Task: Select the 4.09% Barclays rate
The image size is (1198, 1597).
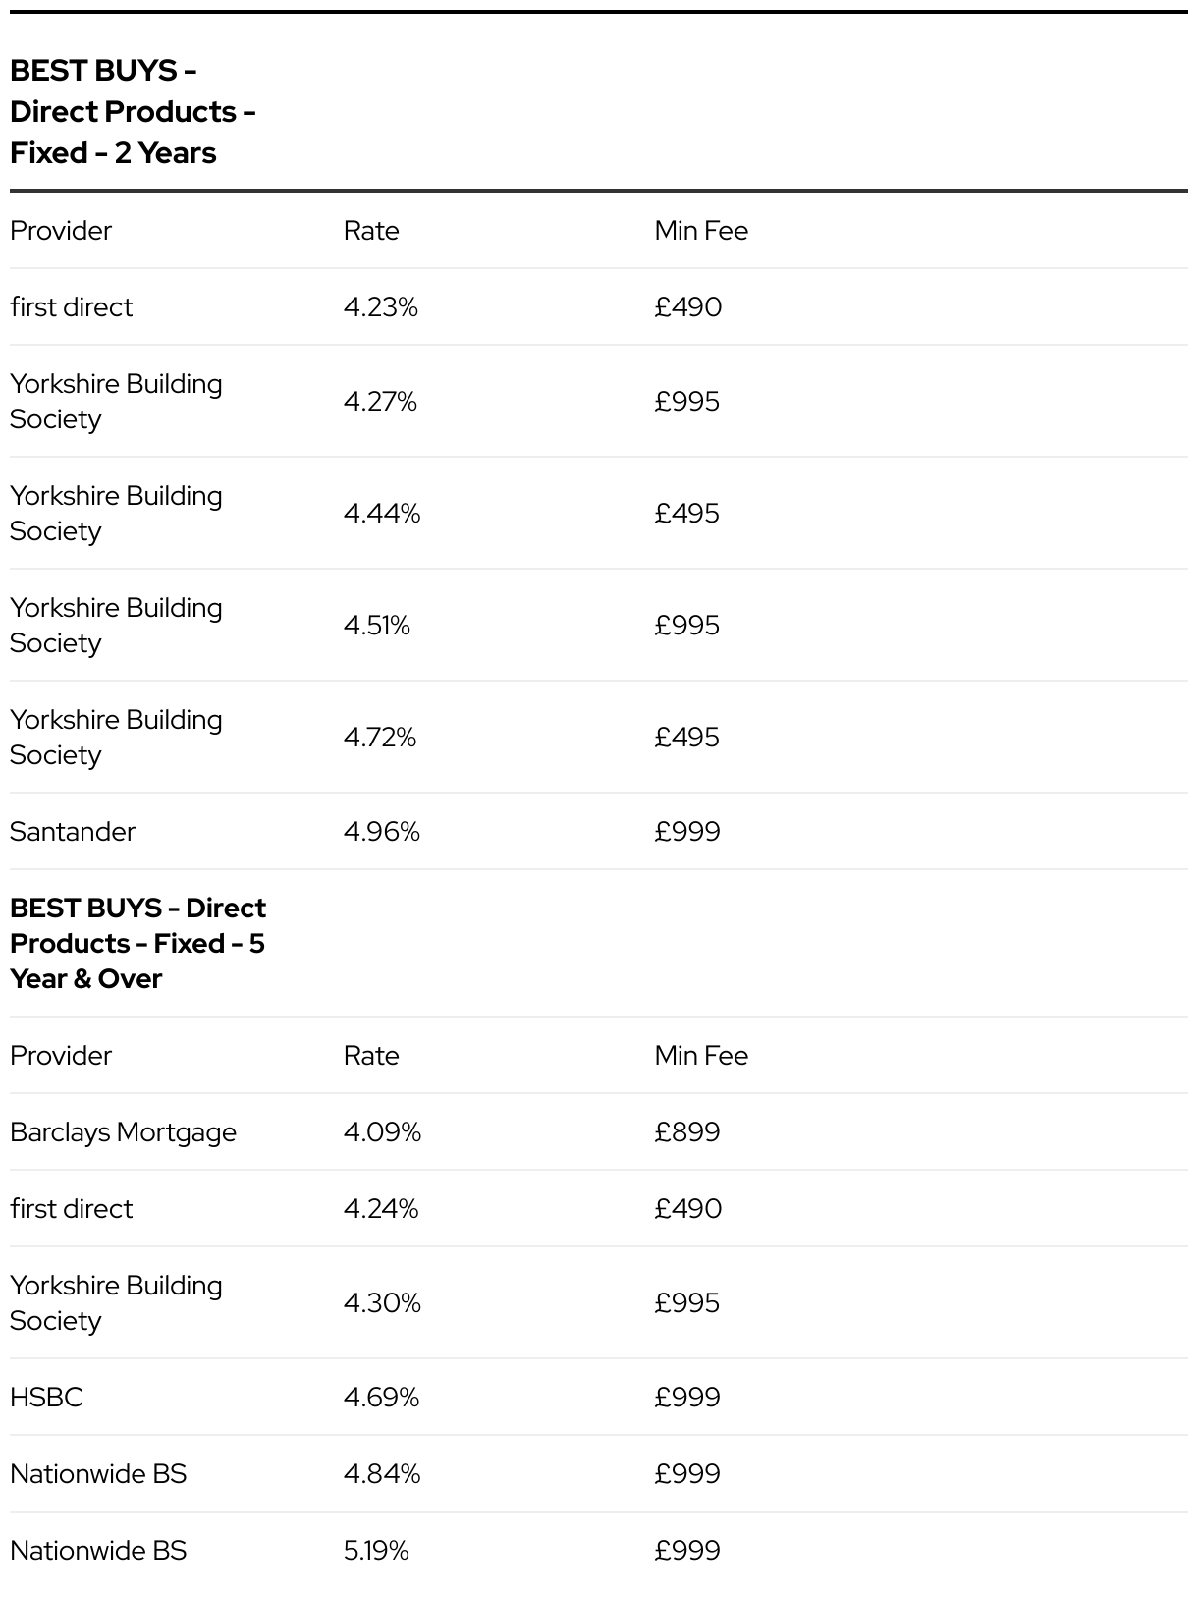Action: pyautogui.click(x=382, y=1132)
